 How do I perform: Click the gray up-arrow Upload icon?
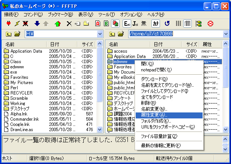(x=46, y=24)
